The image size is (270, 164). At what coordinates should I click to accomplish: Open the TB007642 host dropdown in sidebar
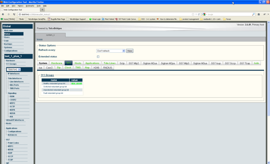(13, 70)
